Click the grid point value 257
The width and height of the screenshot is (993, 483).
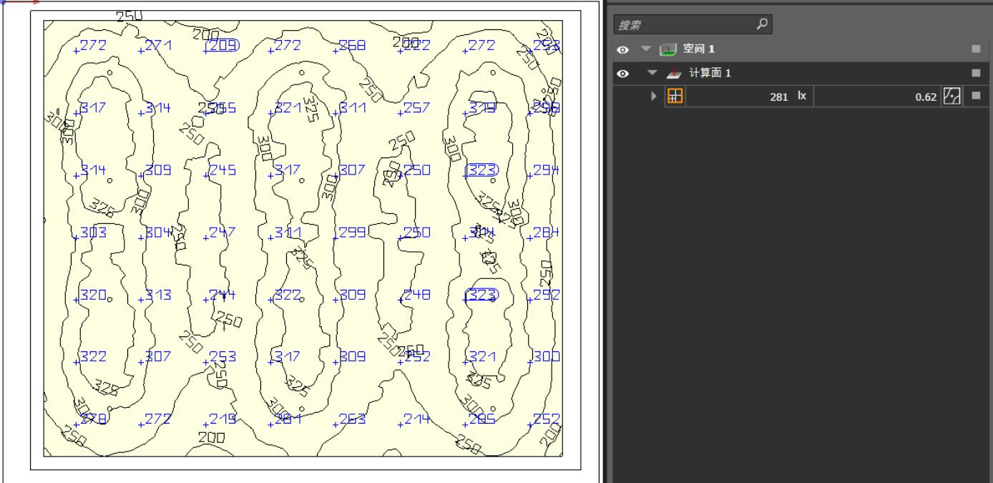pyautogui.click(x=417, y=108)
